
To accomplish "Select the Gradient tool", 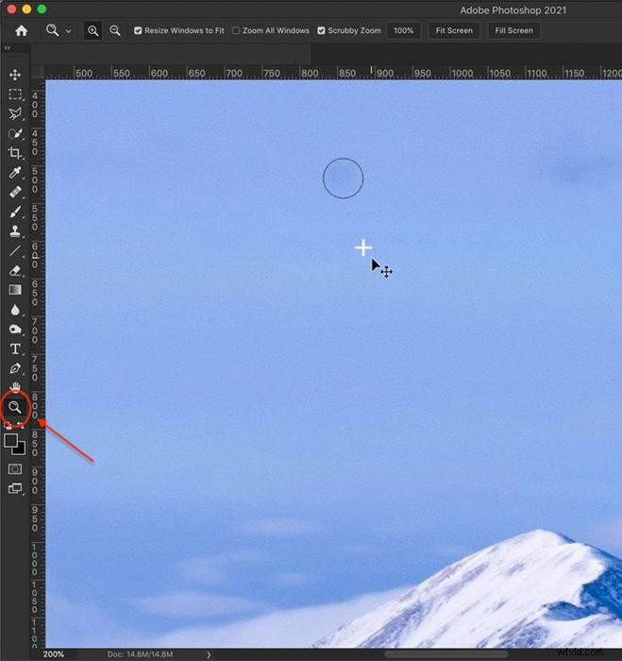I will tap(15, 290).
